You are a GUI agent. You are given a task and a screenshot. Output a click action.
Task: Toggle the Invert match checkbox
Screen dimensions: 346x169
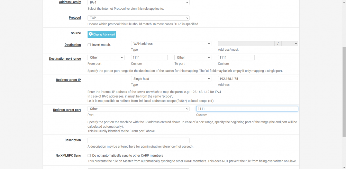tap(89, 45)
